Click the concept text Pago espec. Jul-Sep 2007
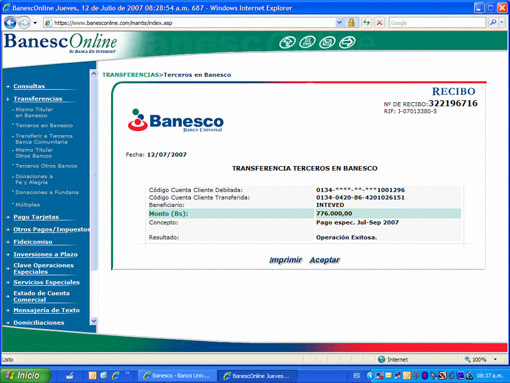Viewport: 510px width, 383px height. pos(358,222)
